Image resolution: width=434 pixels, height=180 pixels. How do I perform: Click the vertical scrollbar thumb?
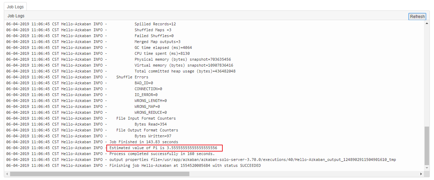(427, 146)
